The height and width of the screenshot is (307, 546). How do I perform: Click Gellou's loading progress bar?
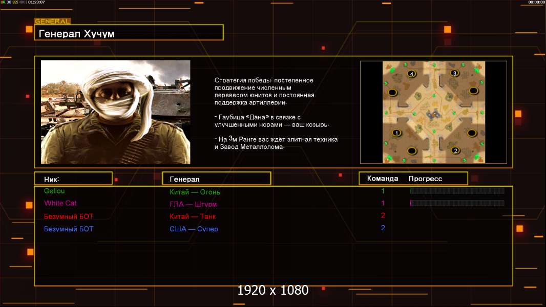pos(457,191)
